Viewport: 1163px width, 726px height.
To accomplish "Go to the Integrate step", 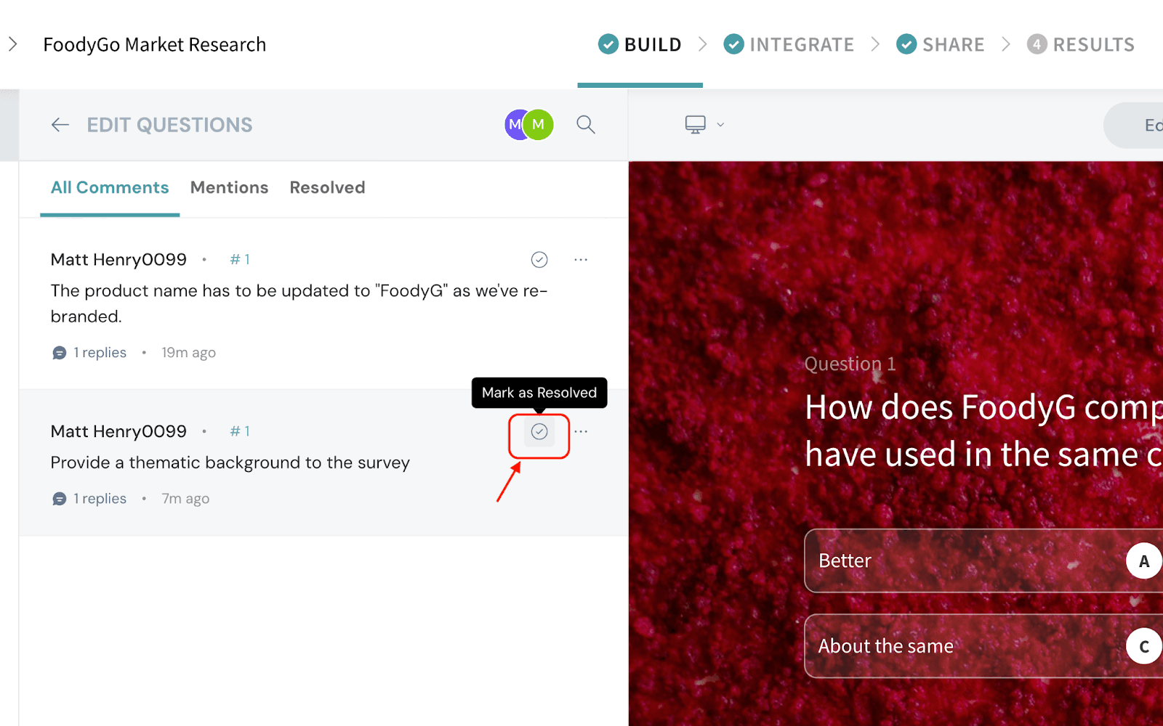I will click(789, 45).
